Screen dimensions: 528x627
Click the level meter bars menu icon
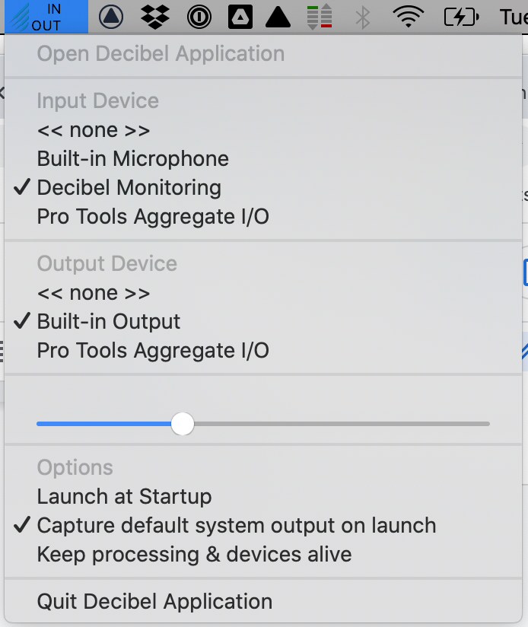(x=320, y=17)
